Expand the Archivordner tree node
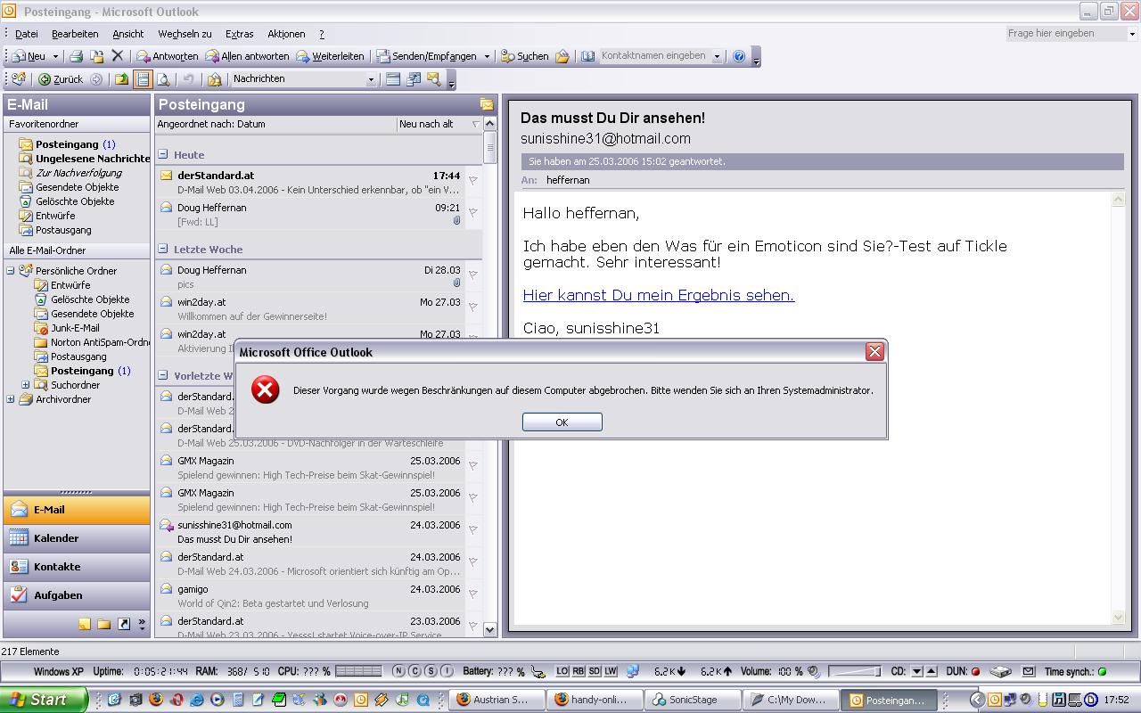1141x713 pixels. click(11, 399)
